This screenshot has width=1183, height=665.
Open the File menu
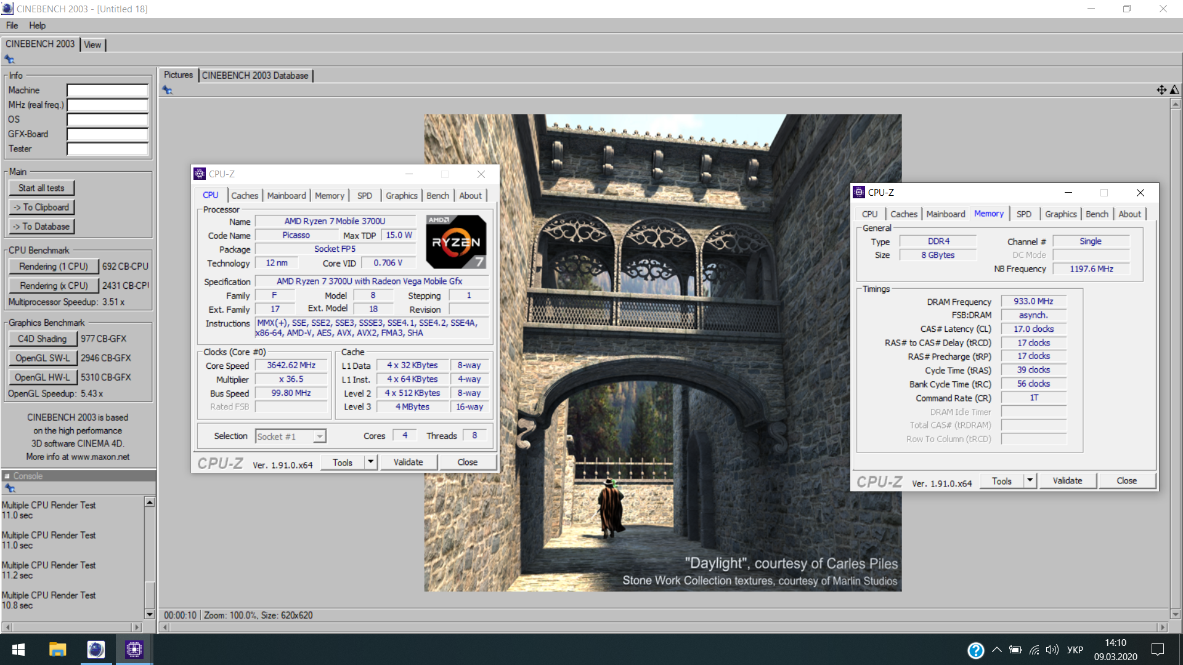point(12,25)
